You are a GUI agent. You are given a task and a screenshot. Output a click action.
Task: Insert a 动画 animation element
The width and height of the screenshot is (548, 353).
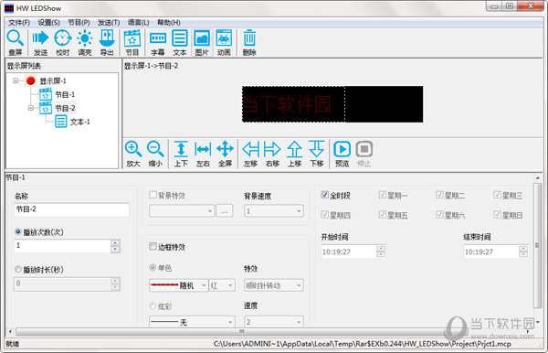click(224, 43)
